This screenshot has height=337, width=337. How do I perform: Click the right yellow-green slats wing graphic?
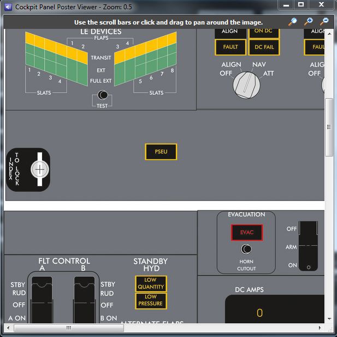click(x=145, y=59)
